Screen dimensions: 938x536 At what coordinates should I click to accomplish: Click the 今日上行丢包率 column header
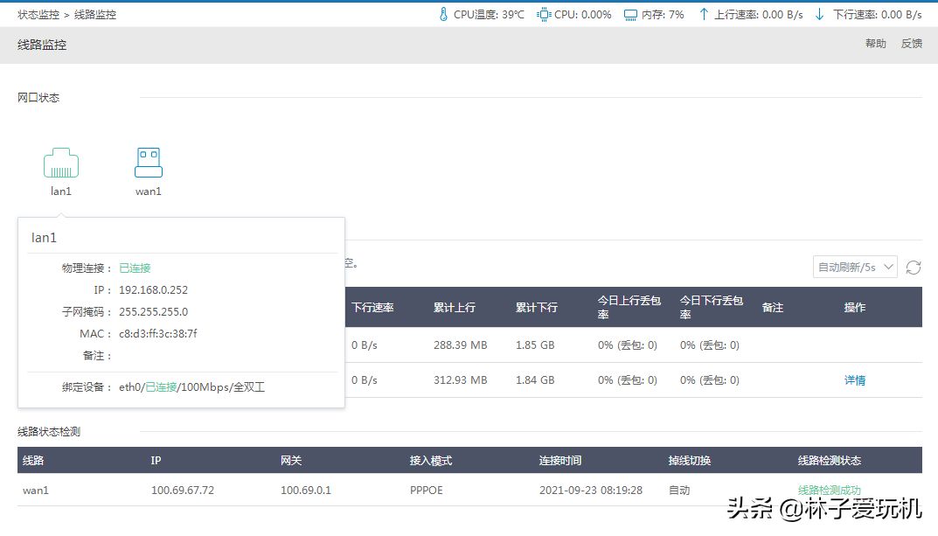pyautogui.click(x=627, y=308)
